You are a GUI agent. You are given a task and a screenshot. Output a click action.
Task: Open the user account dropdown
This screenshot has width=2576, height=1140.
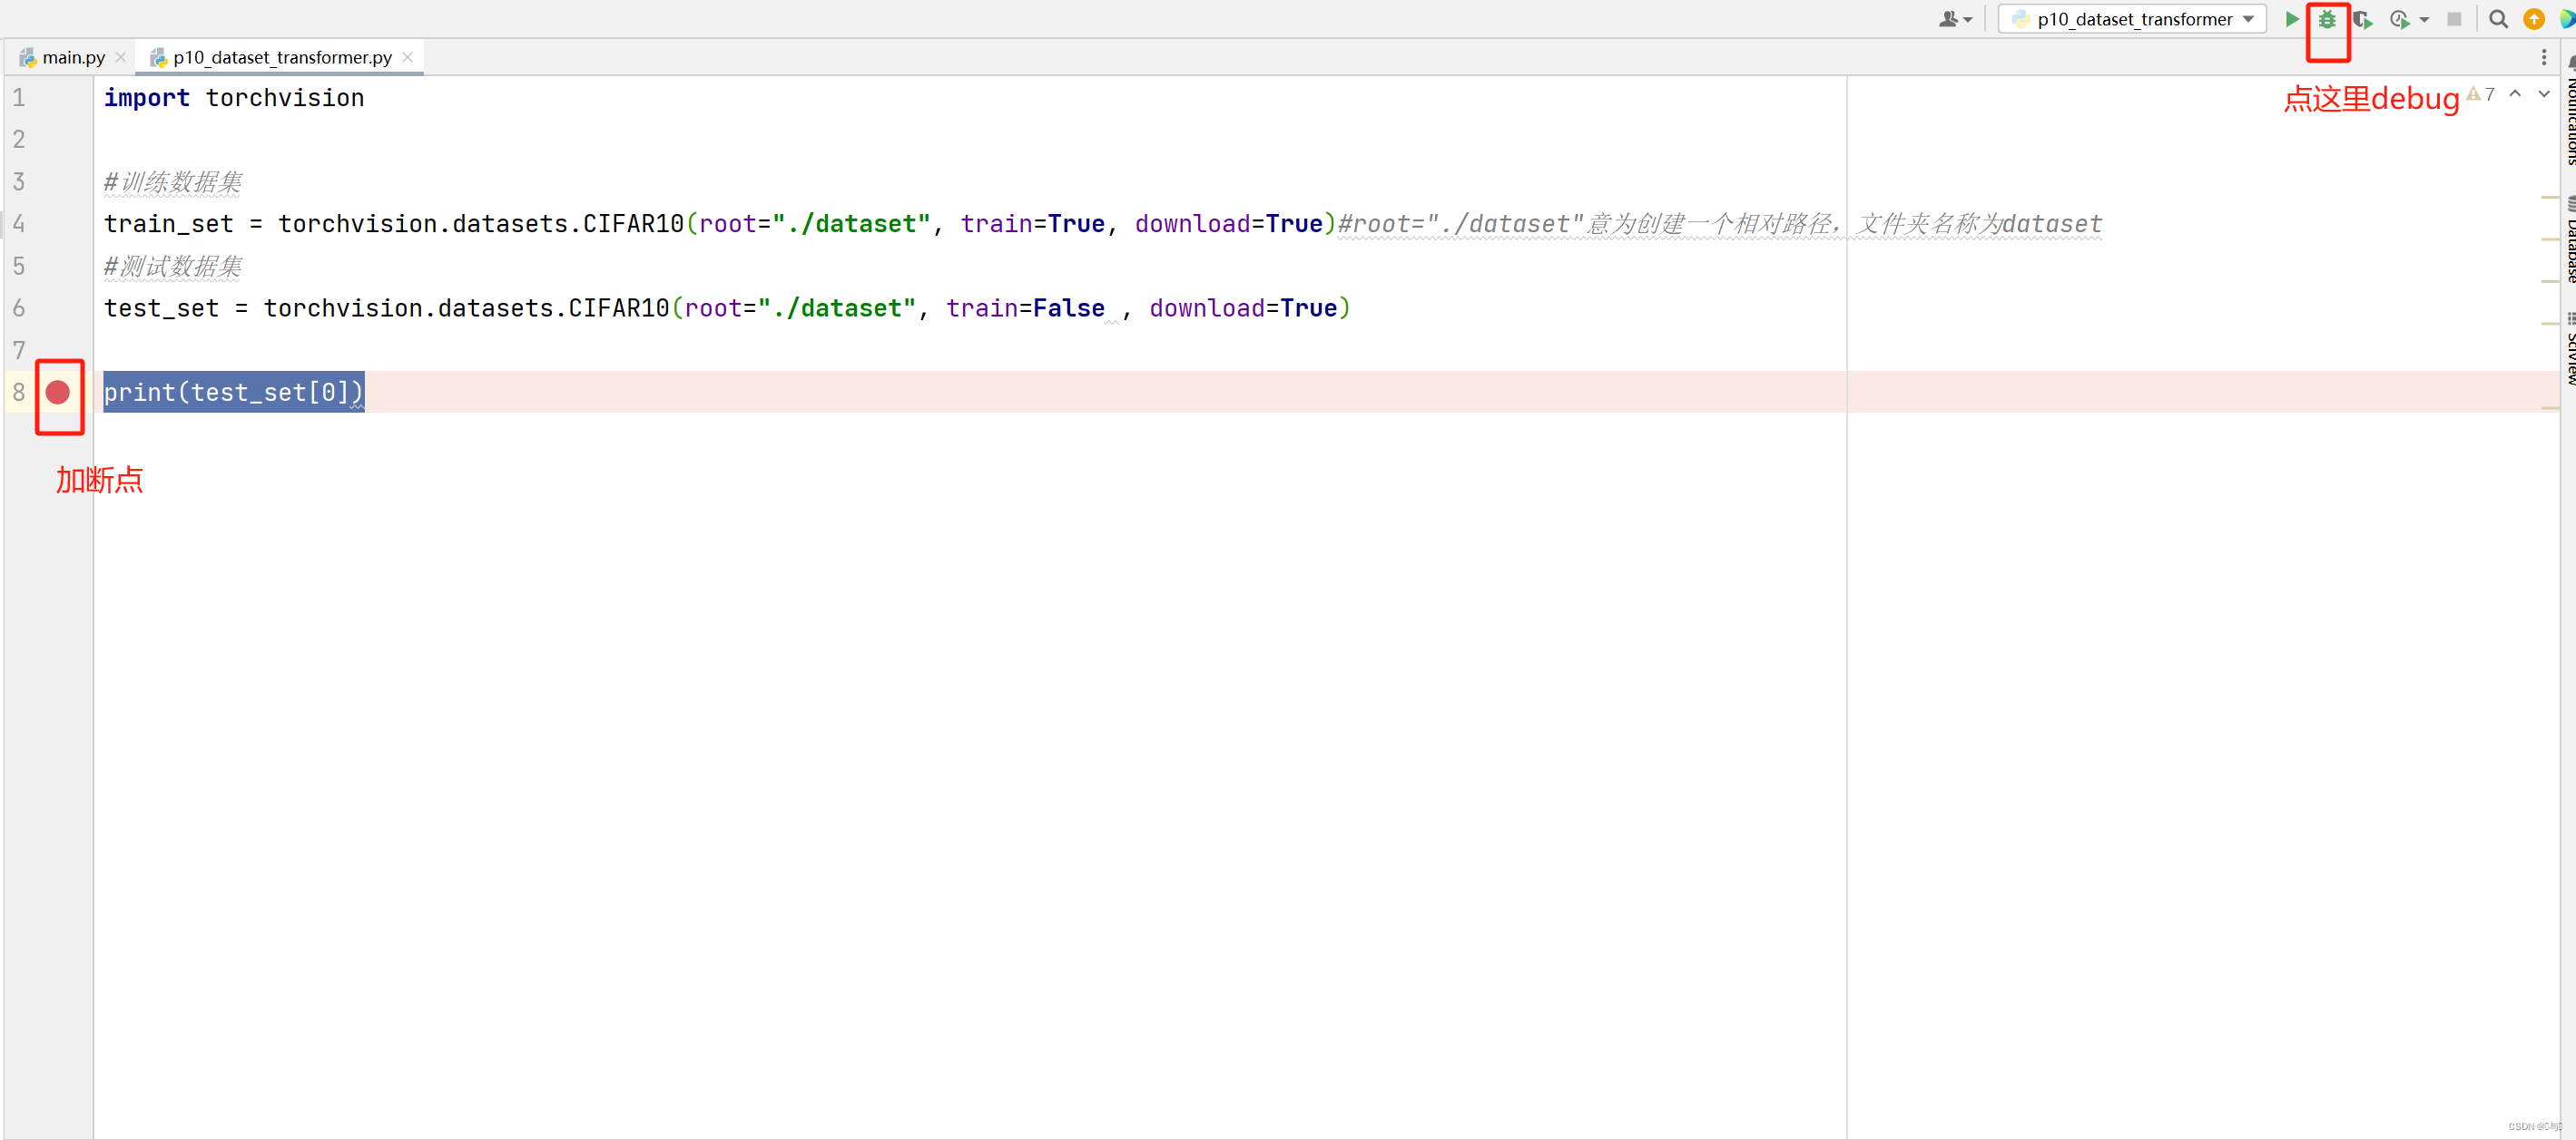coord(1955,19)
